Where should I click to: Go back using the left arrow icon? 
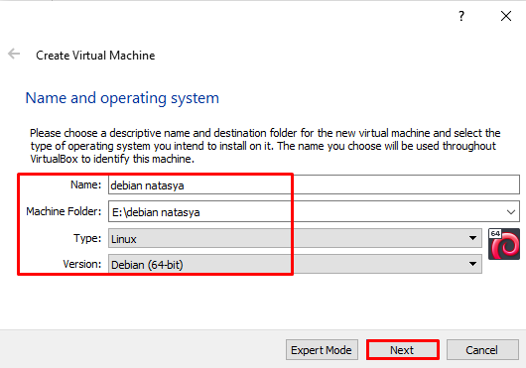(14, 54)
